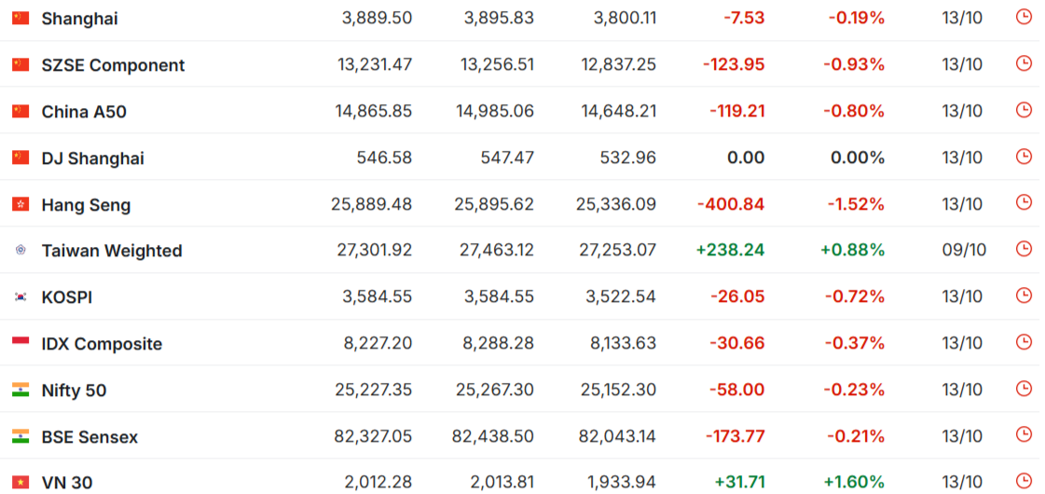The height and width of the screenshot is (494, 1045).
Task: Open the VN 30 index link
Action: [67, 483]
